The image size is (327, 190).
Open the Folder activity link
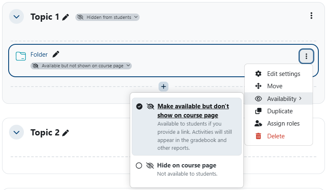click(39, 55)
